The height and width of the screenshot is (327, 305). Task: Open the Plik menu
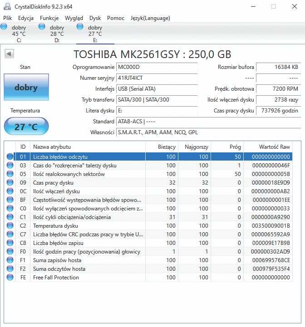click(x=8, y=18)
